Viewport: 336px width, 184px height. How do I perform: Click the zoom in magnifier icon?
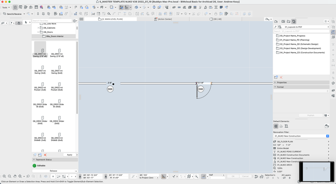4,176
